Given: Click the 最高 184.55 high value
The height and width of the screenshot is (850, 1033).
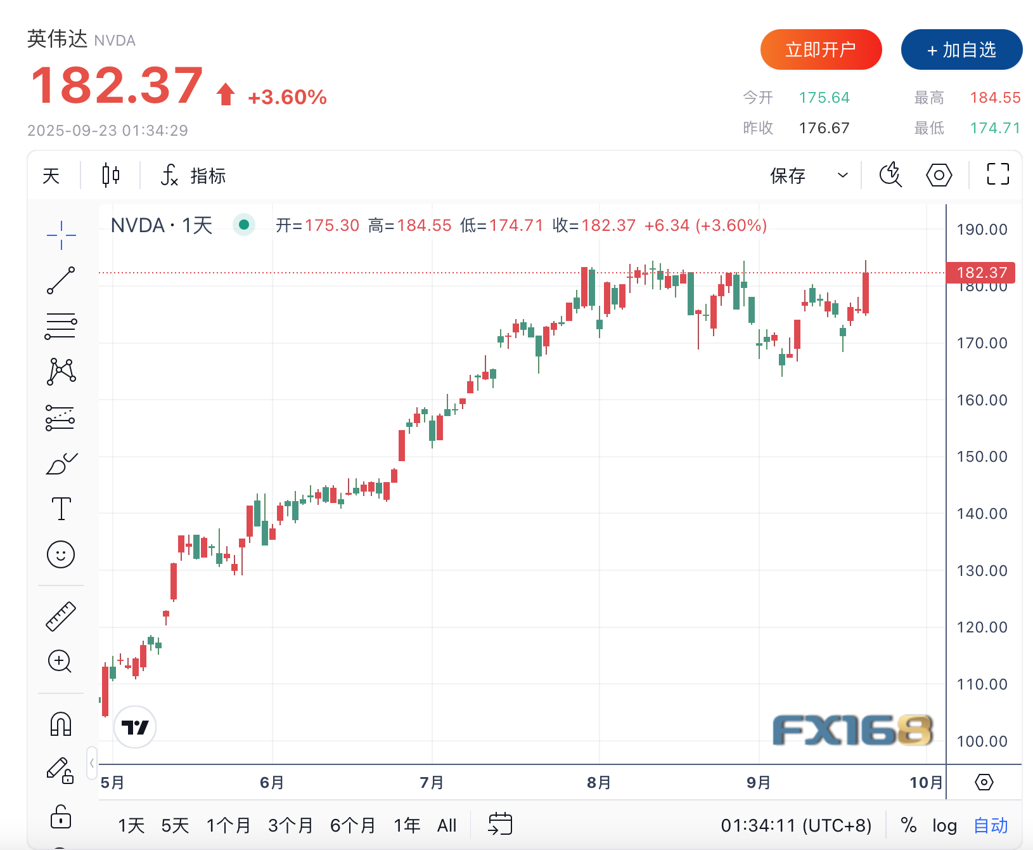Looking at the screenshot, I should point(995,98).
